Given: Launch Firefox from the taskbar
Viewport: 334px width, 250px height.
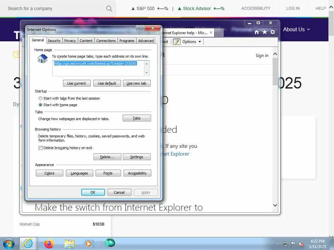Looking at the screenshot, I should click(49, 243).
